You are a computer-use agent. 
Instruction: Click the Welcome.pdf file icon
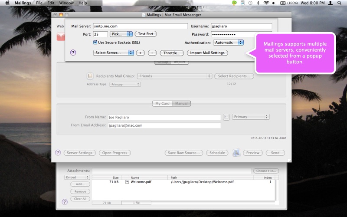coord(127,182)
